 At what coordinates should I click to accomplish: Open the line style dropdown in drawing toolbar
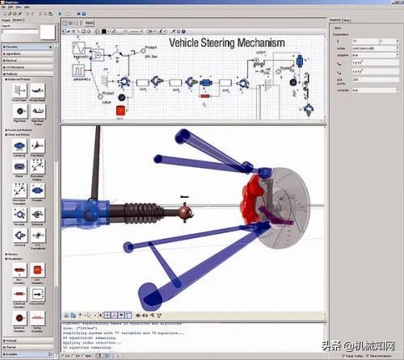[136, 31]
